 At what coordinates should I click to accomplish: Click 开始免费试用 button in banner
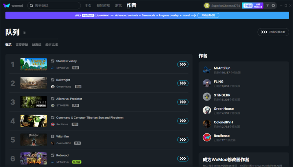tap(208, 15)
